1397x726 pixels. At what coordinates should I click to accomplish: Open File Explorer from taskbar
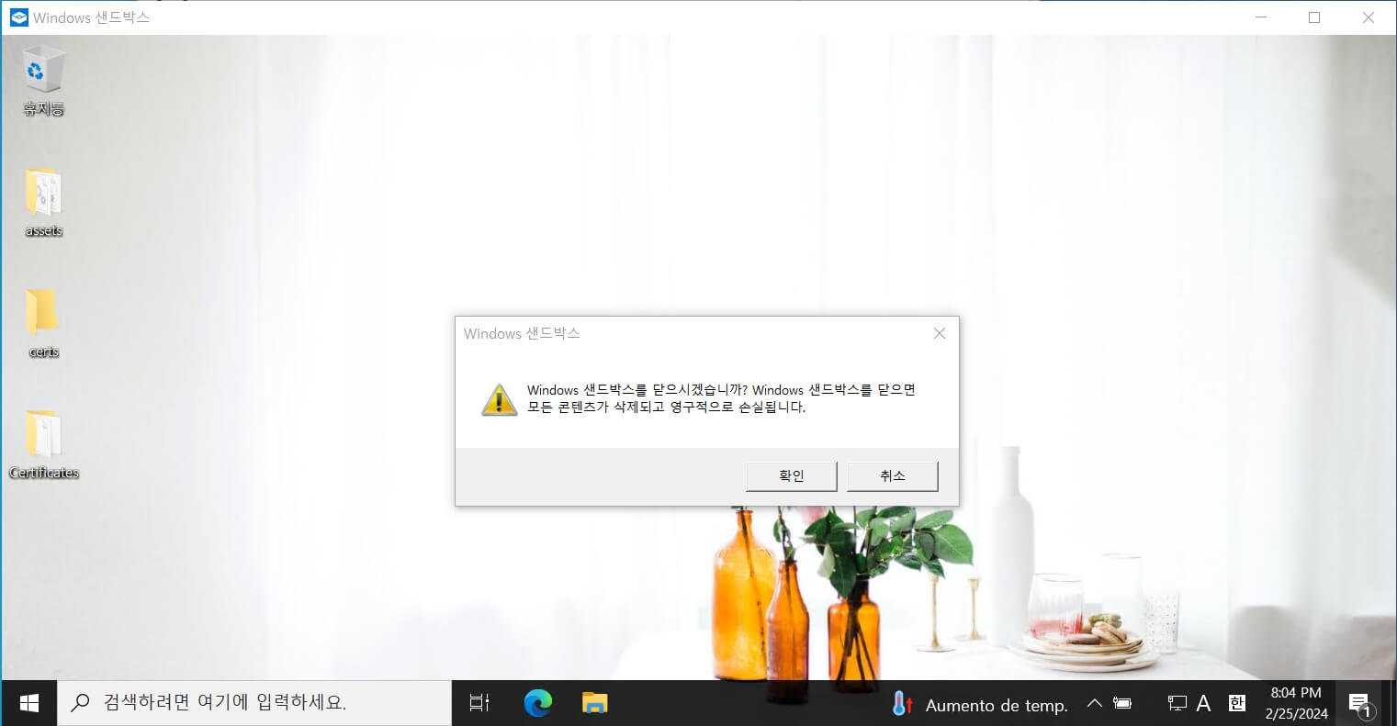594,703
